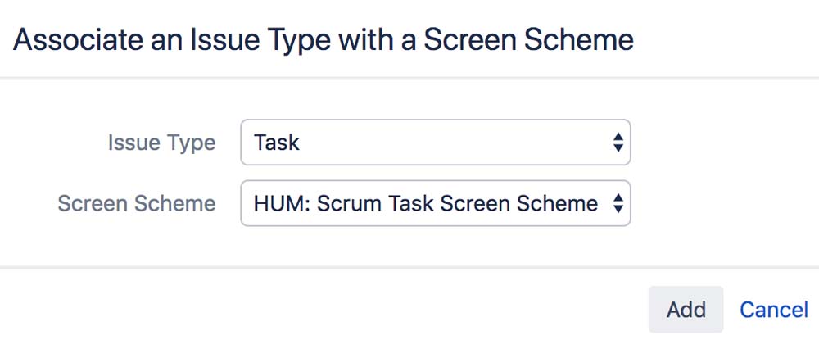This screenshot has width=819, height=340.
Task: Click the up-down arrows beside Task
Action: click(618, 143)
